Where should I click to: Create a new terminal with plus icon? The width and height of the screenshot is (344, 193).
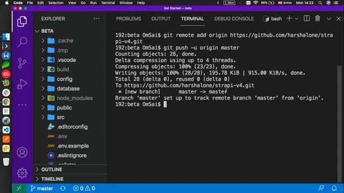[x=289, y=19]
